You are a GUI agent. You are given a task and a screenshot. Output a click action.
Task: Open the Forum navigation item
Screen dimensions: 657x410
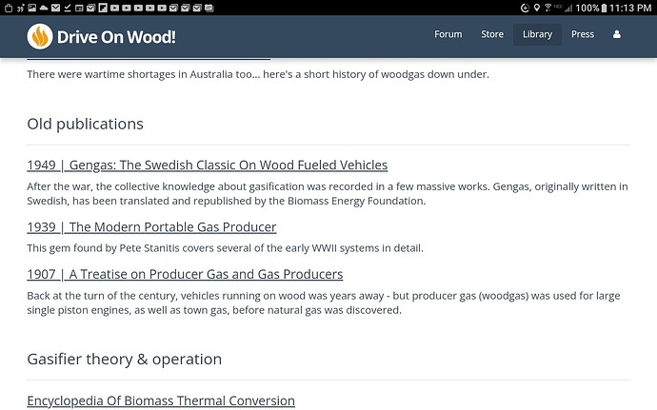[x=448, y=34]
